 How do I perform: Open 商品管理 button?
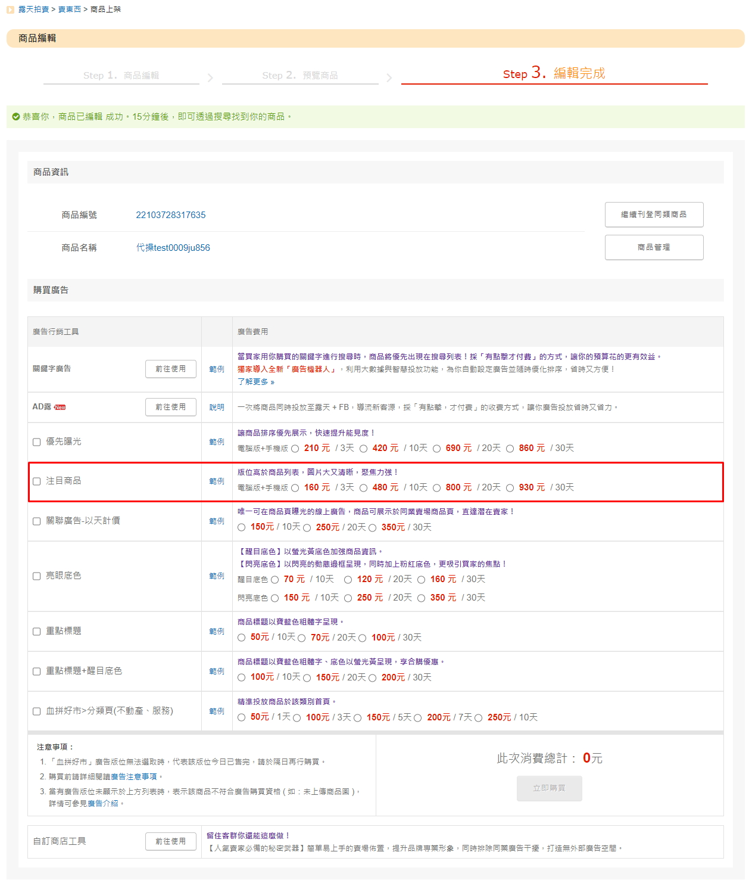pyautogui.click(x=654, y=247)
